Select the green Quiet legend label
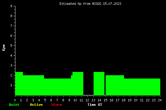The height and width of the screenshot is (110, 166). pos(14,105)
